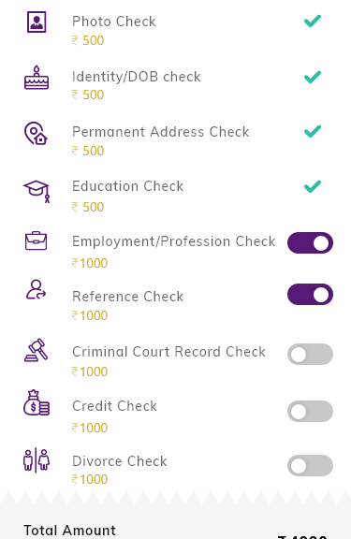
Task: Enable the Criminal Court Record Check toggle
Action: [x=310, y=354]
